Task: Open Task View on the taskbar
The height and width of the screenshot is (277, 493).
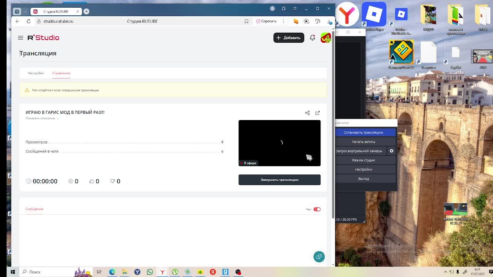Action: 99,272
